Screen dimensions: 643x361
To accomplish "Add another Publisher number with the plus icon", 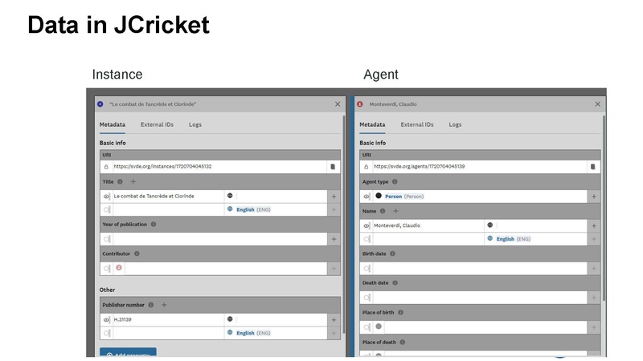I will click(x=164, y=305).
